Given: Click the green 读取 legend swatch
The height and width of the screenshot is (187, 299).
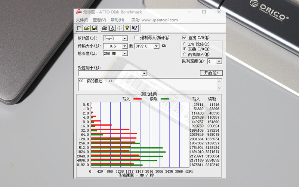Looking at the screenshot, I should (165, 99).
